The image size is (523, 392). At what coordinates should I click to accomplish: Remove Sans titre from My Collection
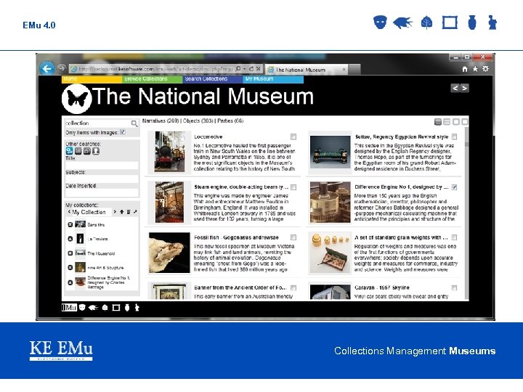70,224
